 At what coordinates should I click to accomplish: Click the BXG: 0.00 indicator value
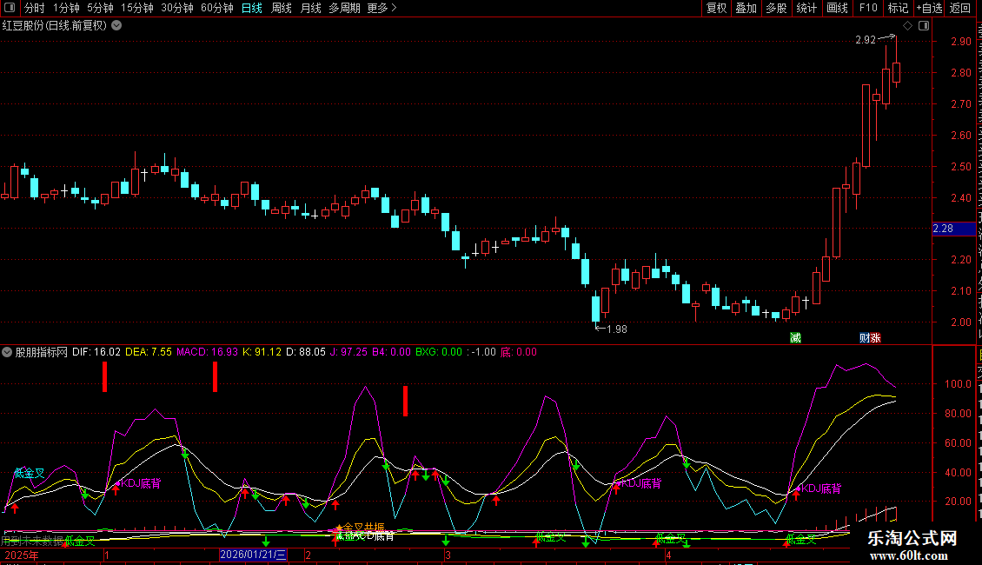click(x=438, y=352)
